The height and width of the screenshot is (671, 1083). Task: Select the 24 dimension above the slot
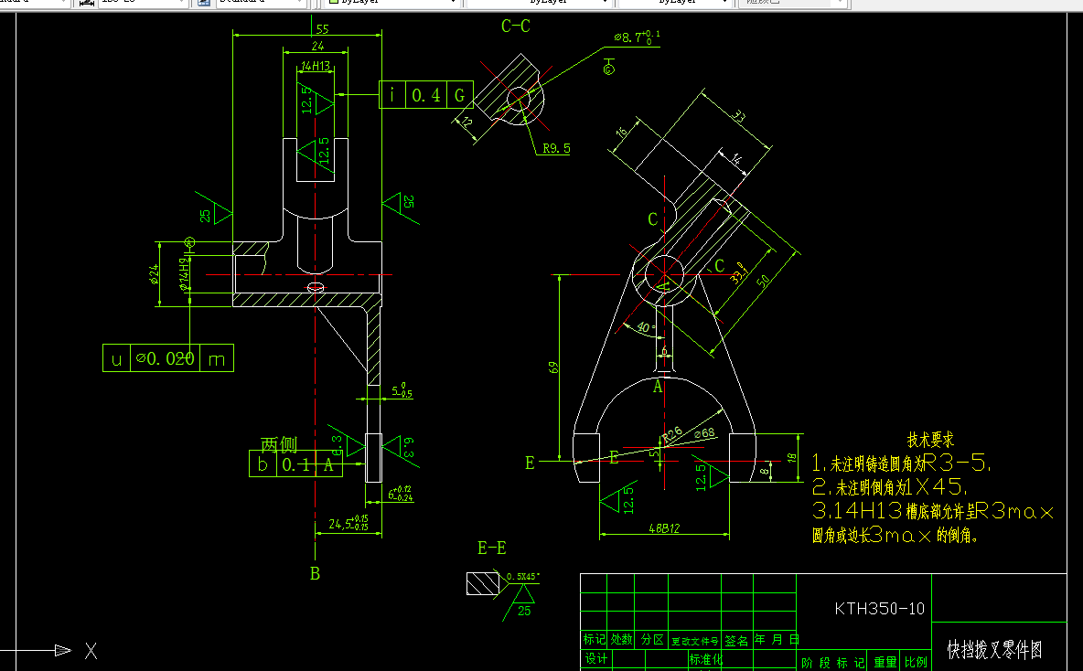click(x=317, y=46)
